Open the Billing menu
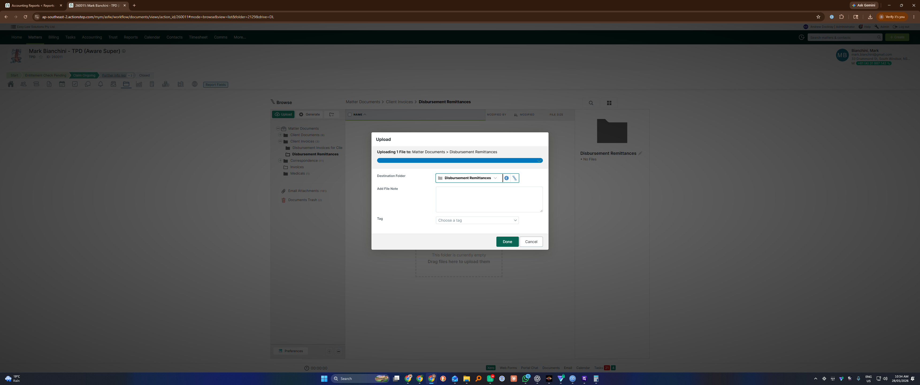Screen dimensions: 920x385 (53, 37)
